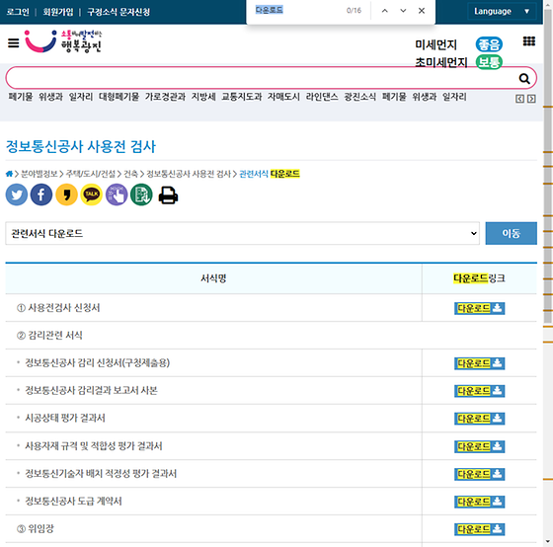Download 사용자재 규격 및 적합성 평가 결과서
This screenshot has height=547, width=553.
479,446
